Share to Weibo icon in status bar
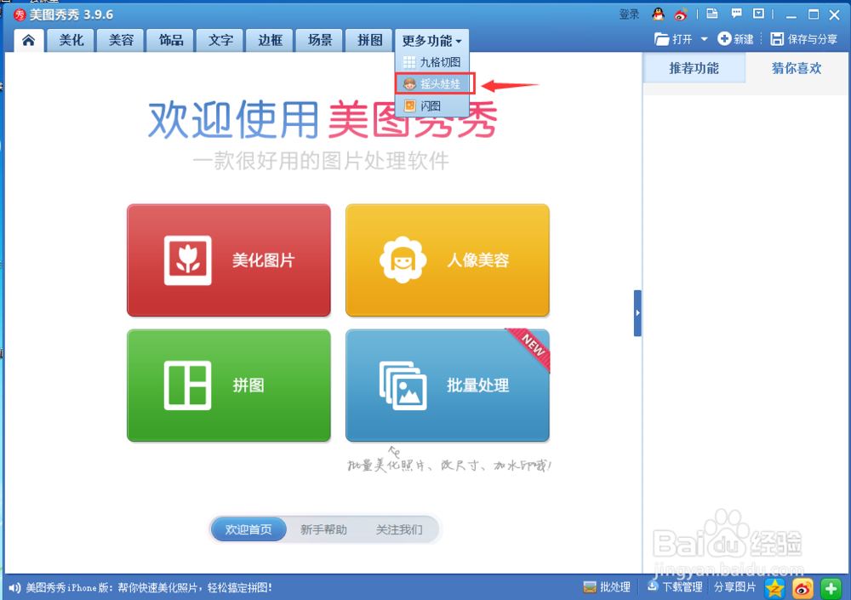Image resolution: width=851 pixels, height=600 pixels. [x=802, y=588]
